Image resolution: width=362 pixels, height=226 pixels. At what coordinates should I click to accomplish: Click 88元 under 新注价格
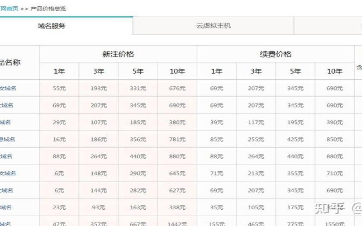click(59, 156)
